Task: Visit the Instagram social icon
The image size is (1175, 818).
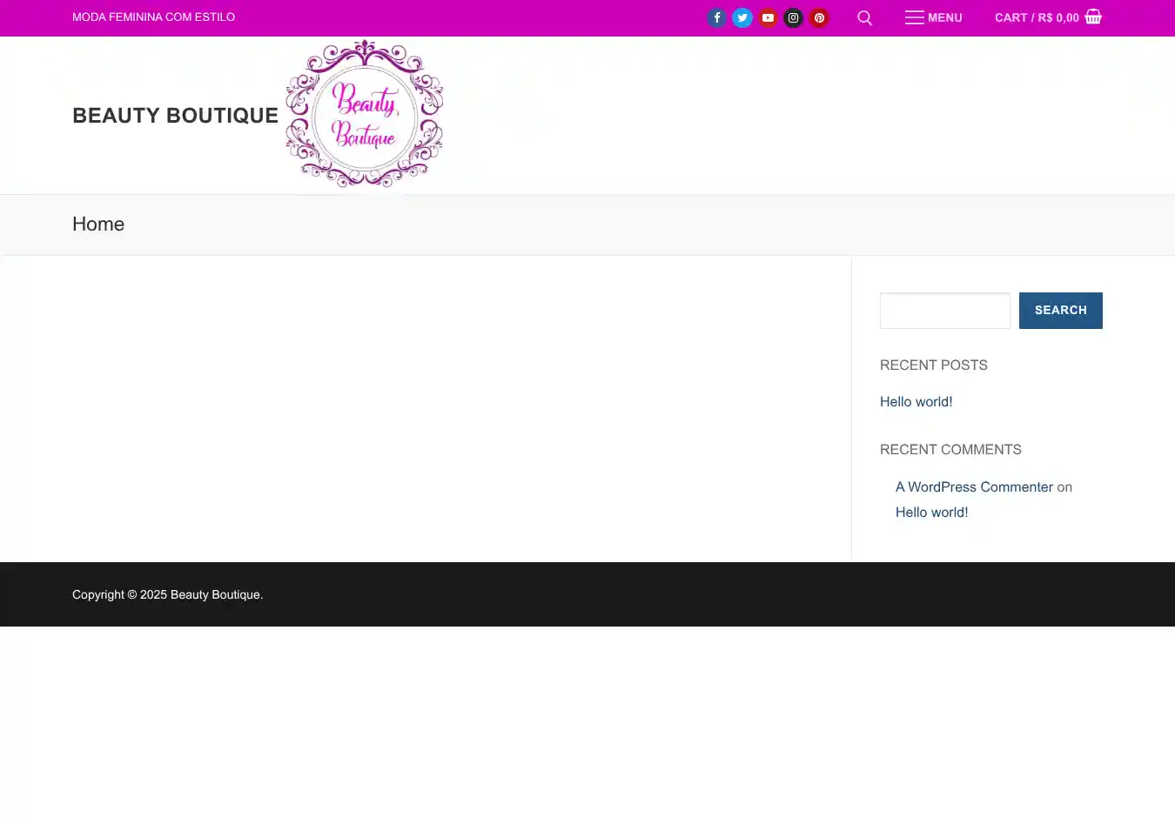Action: [793, 17]
